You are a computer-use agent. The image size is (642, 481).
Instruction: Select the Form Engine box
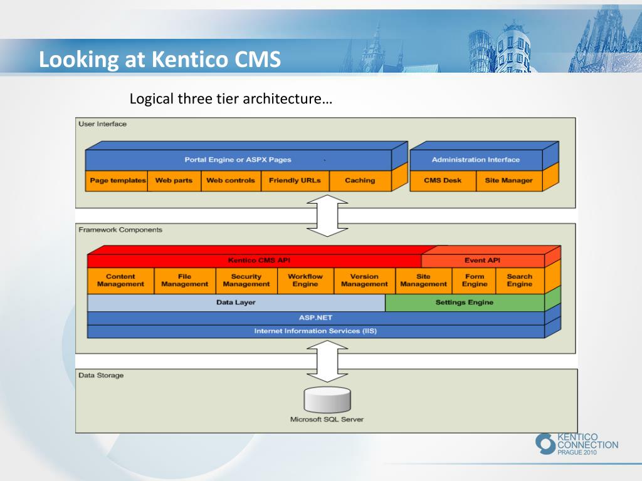474,281
